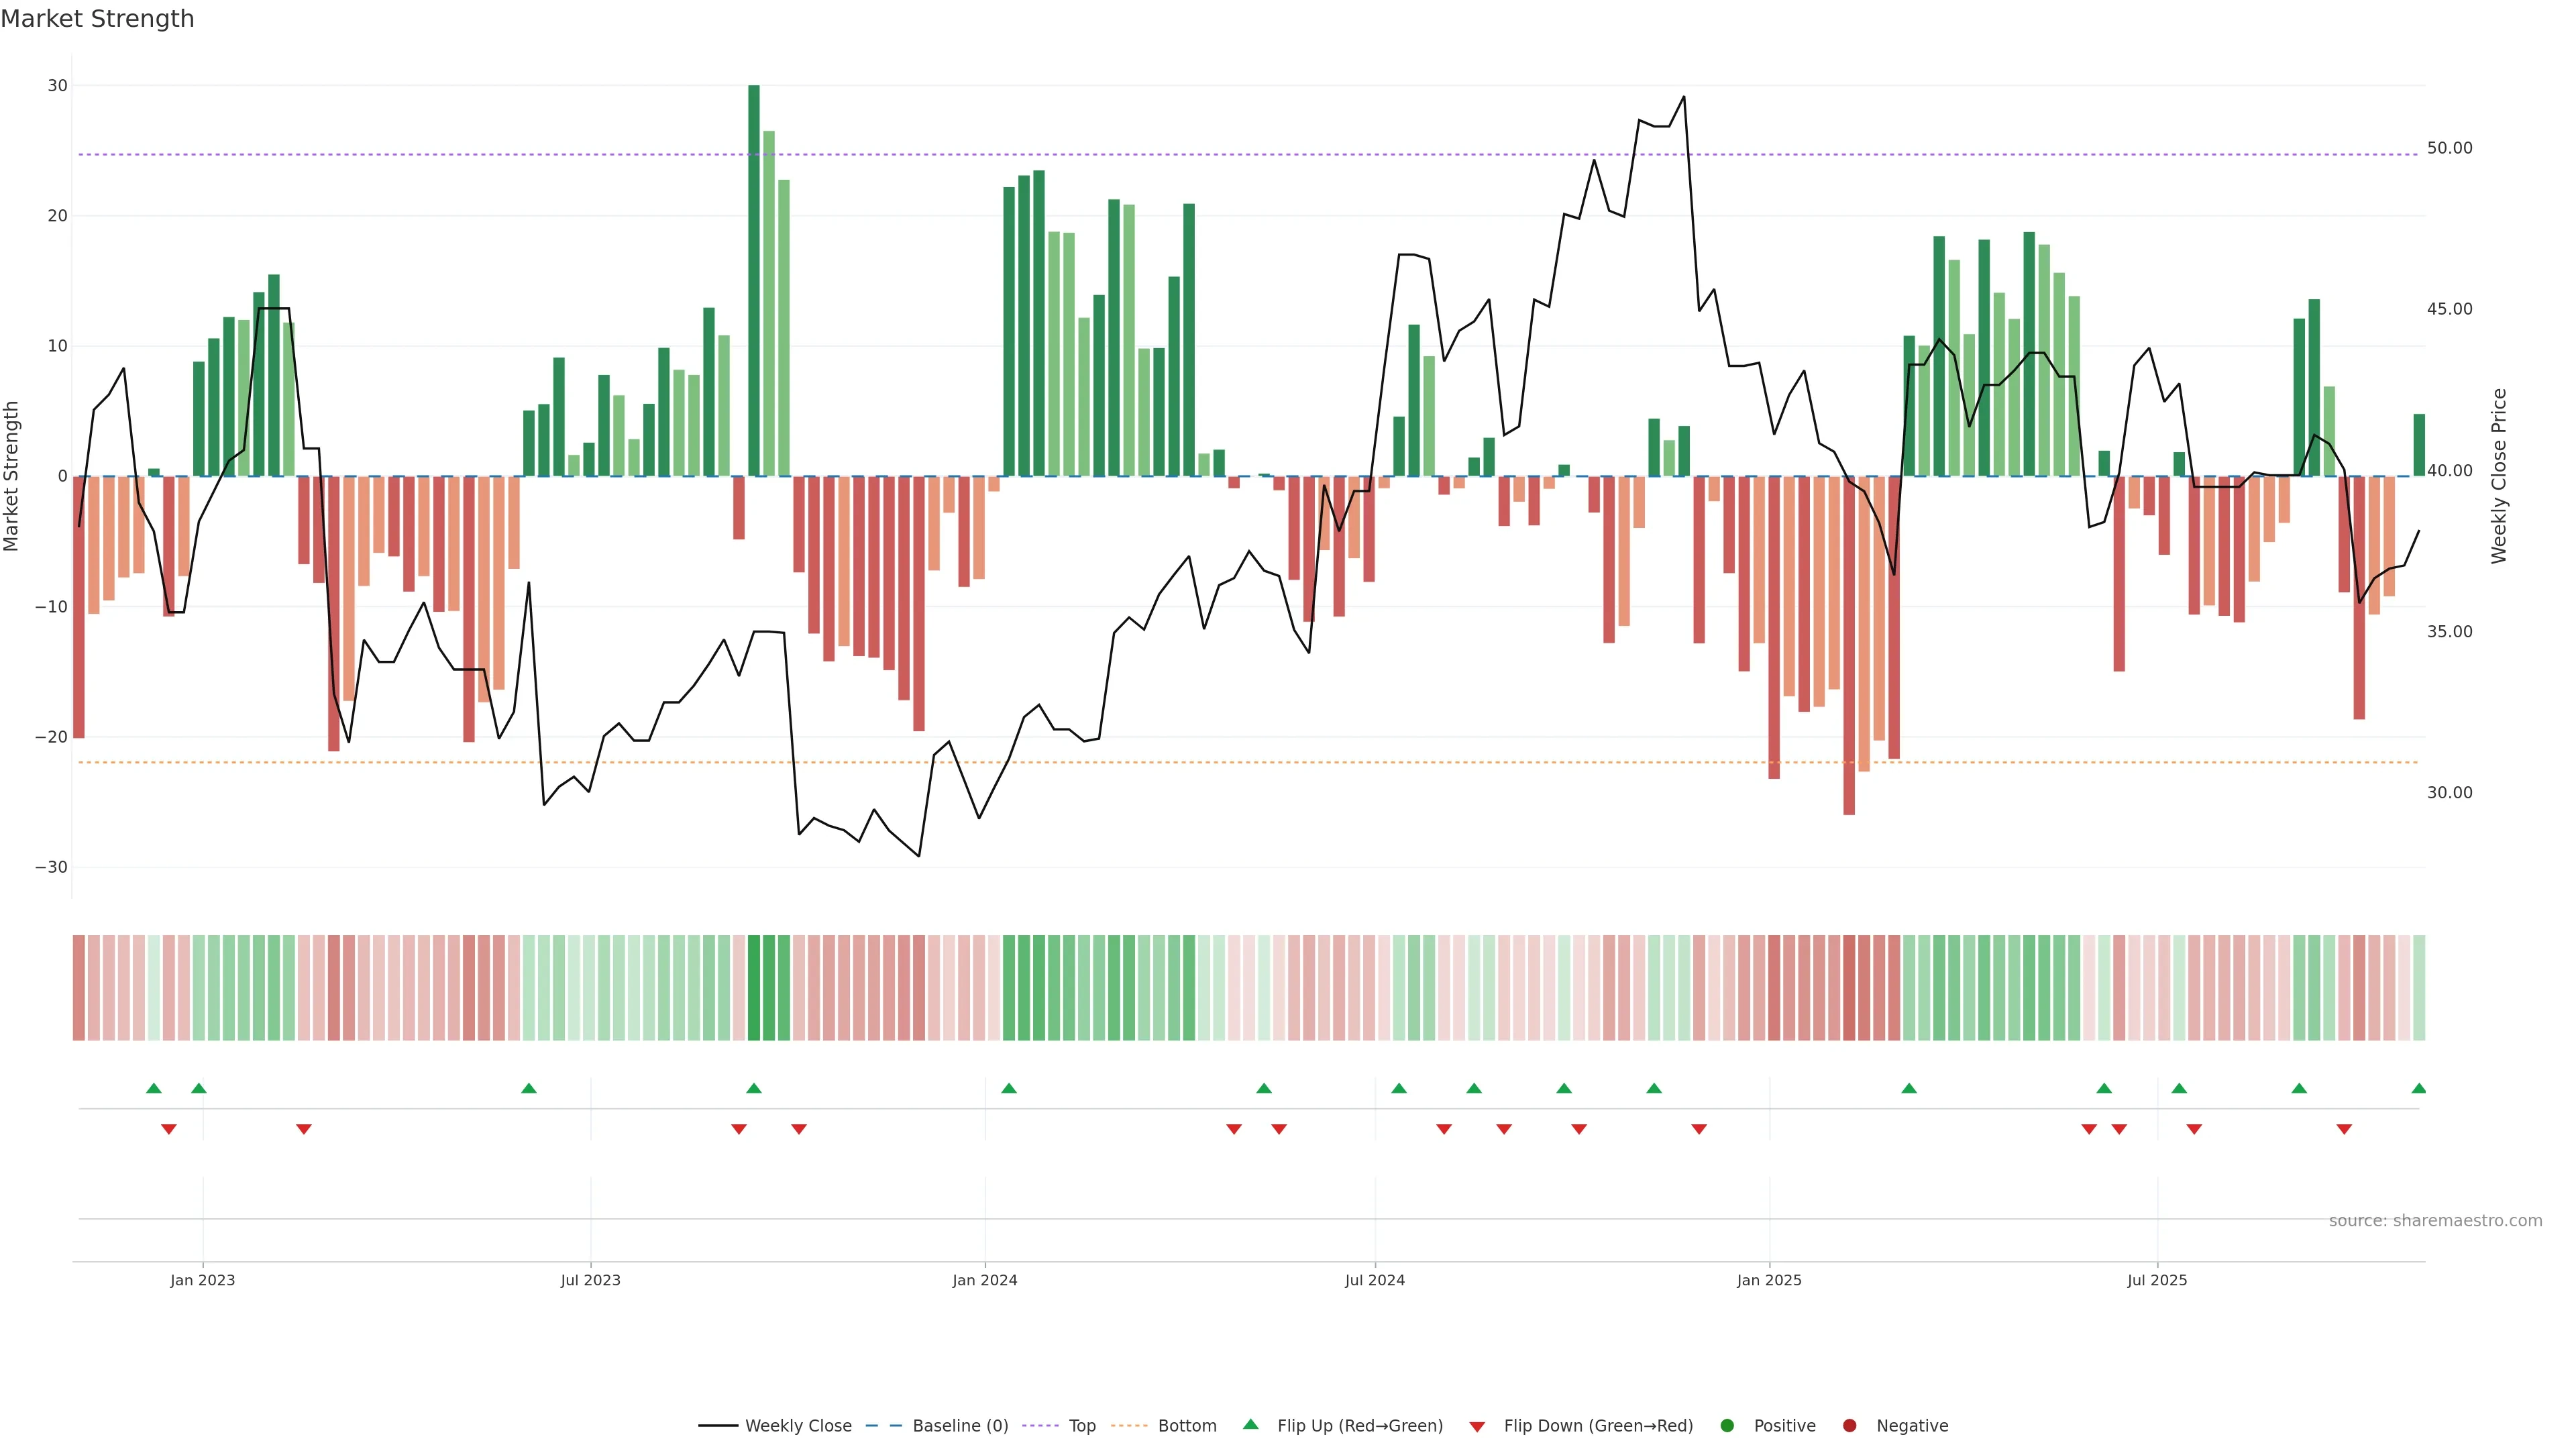Click the first red flip-down marker before Jan 2023

click(x=169, y=1129)
